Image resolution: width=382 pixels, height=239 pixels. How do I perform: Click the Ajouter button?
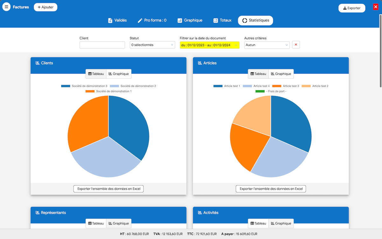point(46,7)
